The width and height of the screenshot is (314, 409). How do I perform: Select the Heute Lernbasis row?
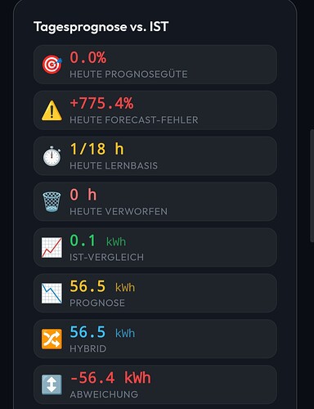point(155,156)
